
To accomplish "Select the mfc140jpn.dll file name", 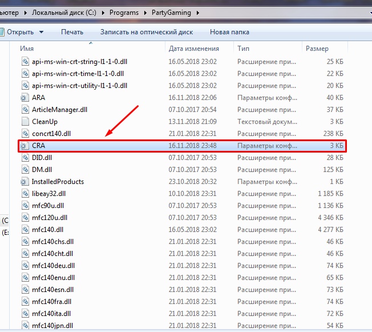I will point(52,326).
